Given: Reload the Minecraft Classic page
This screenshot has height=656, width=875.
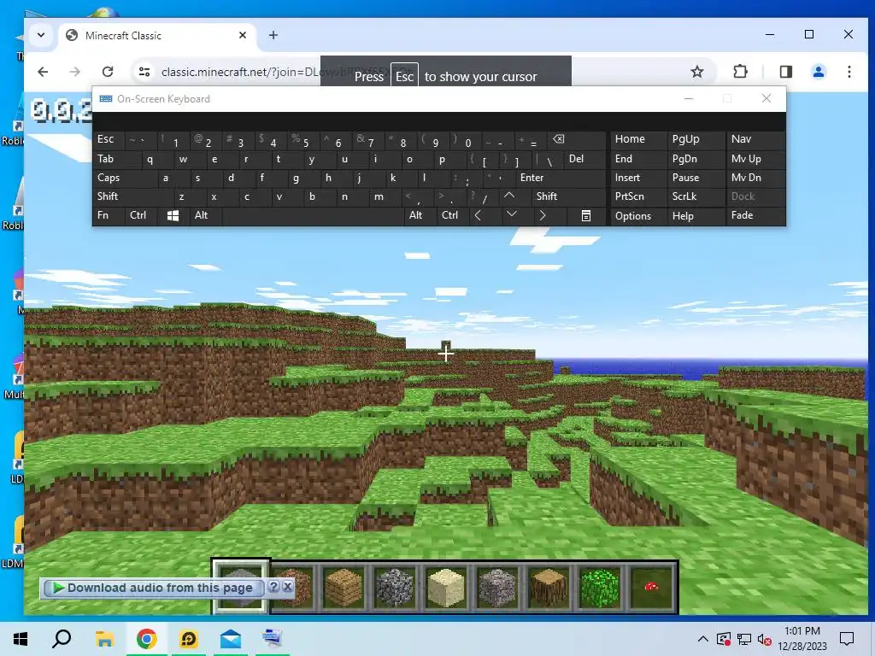Looking at the screenshot, I should tap(108, 72).
